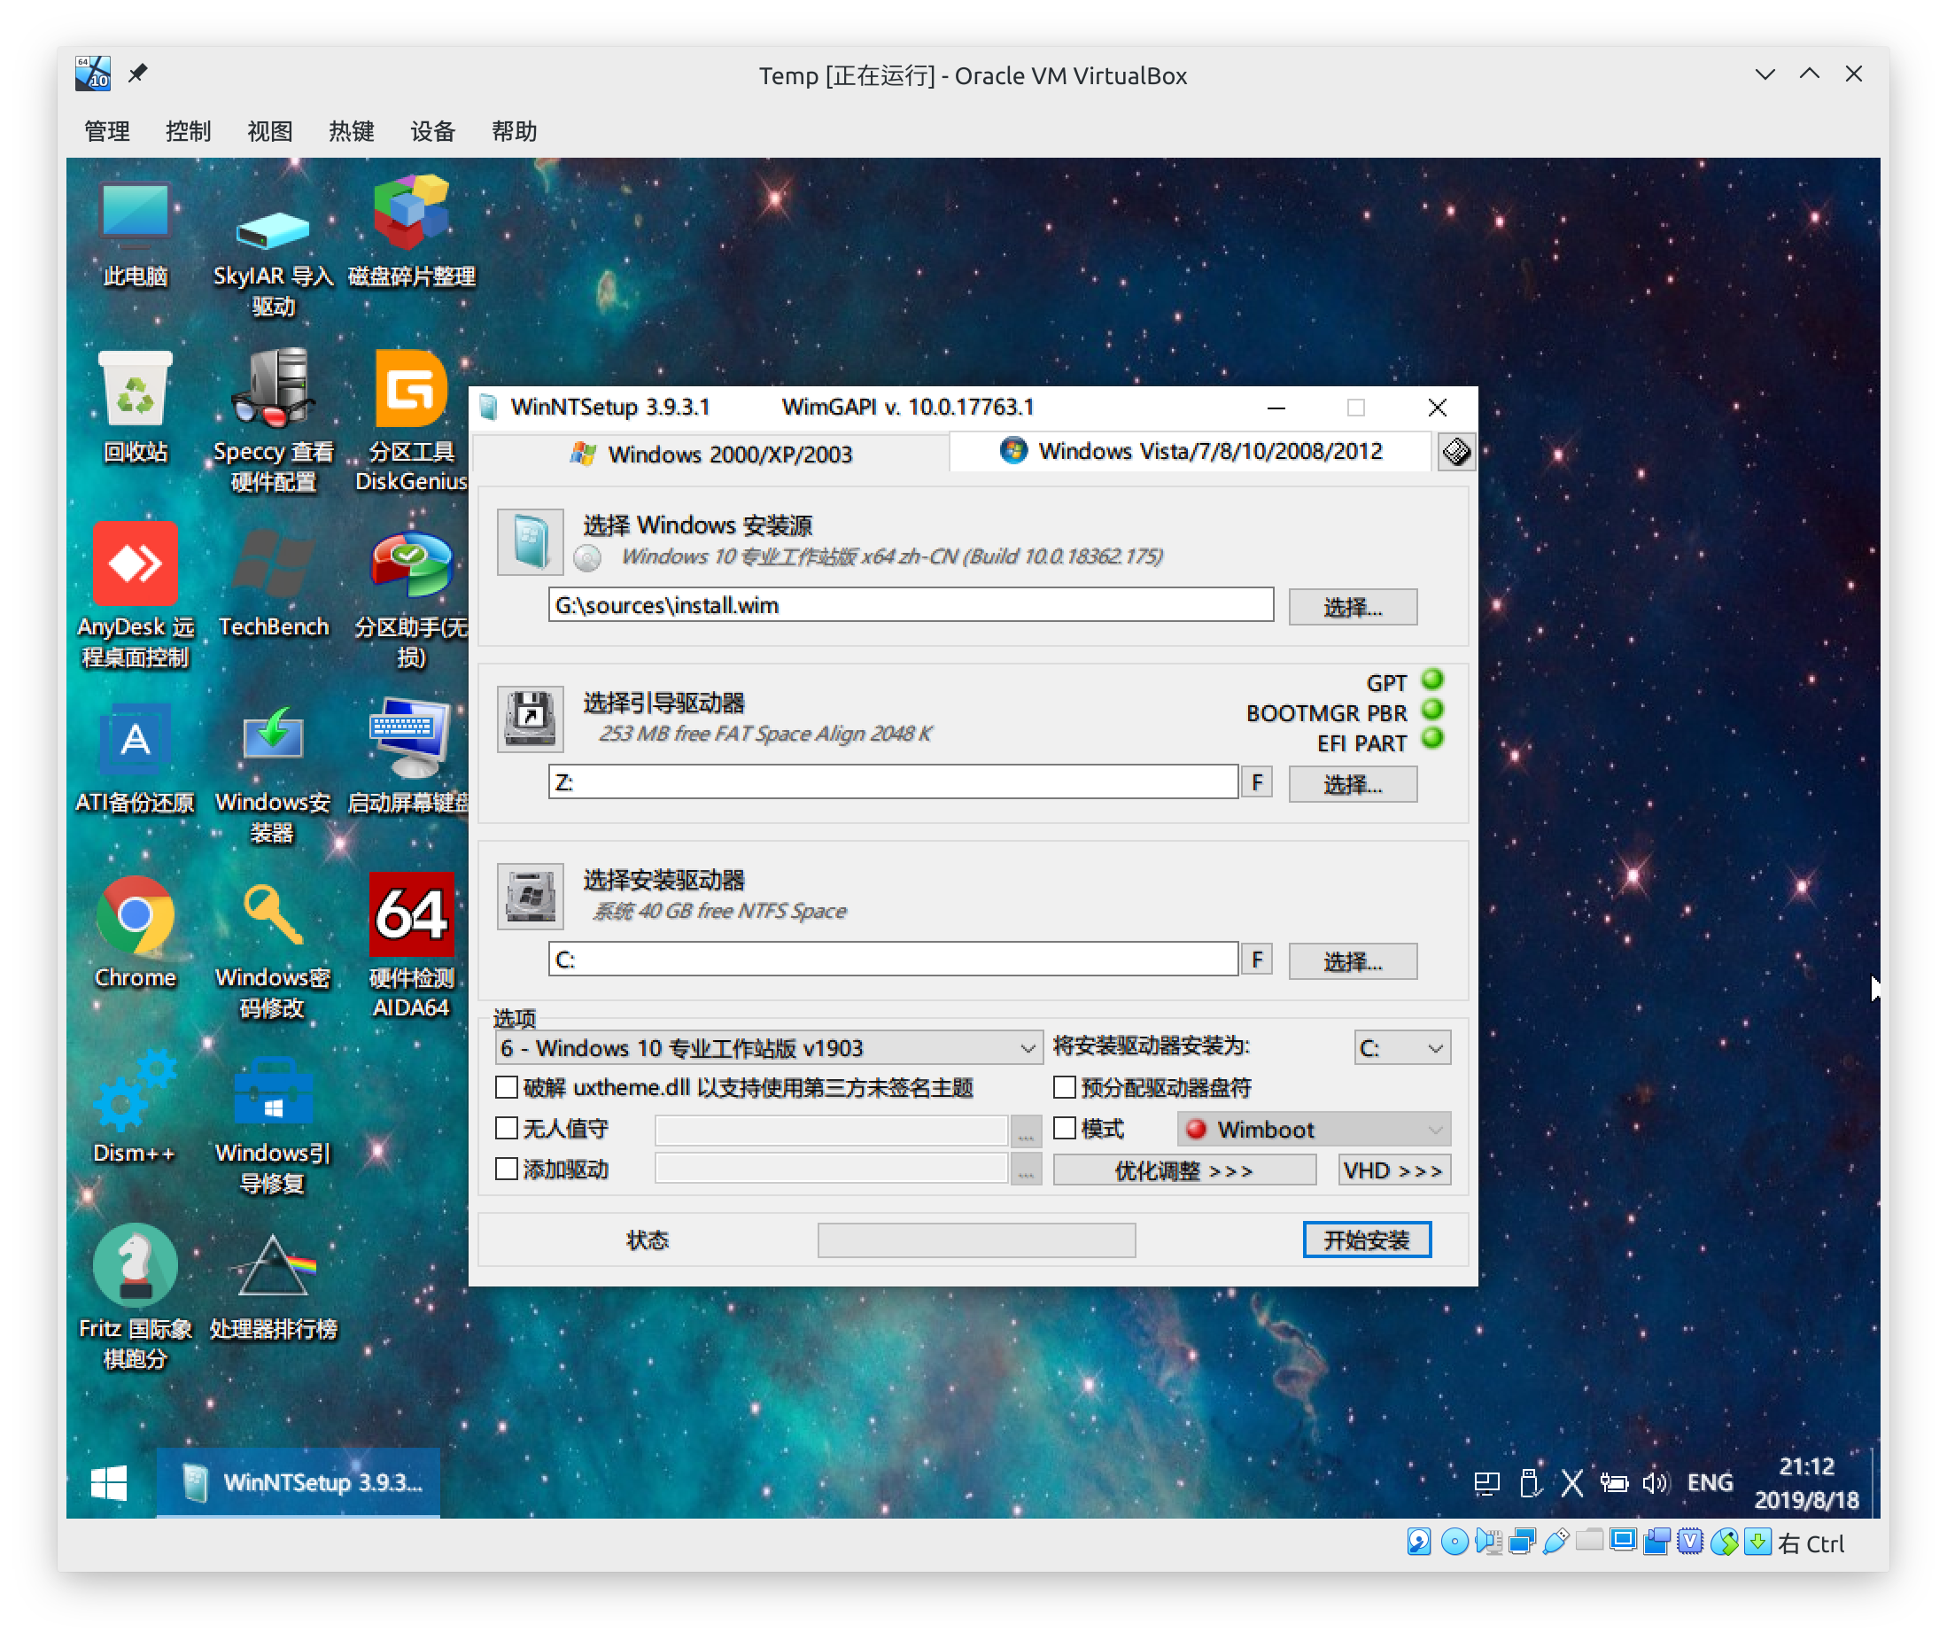The width and height of the screenshot is (1947, 1640).
Task: Click the boot drive floppy icon
Action: click(x=530, y=719)
